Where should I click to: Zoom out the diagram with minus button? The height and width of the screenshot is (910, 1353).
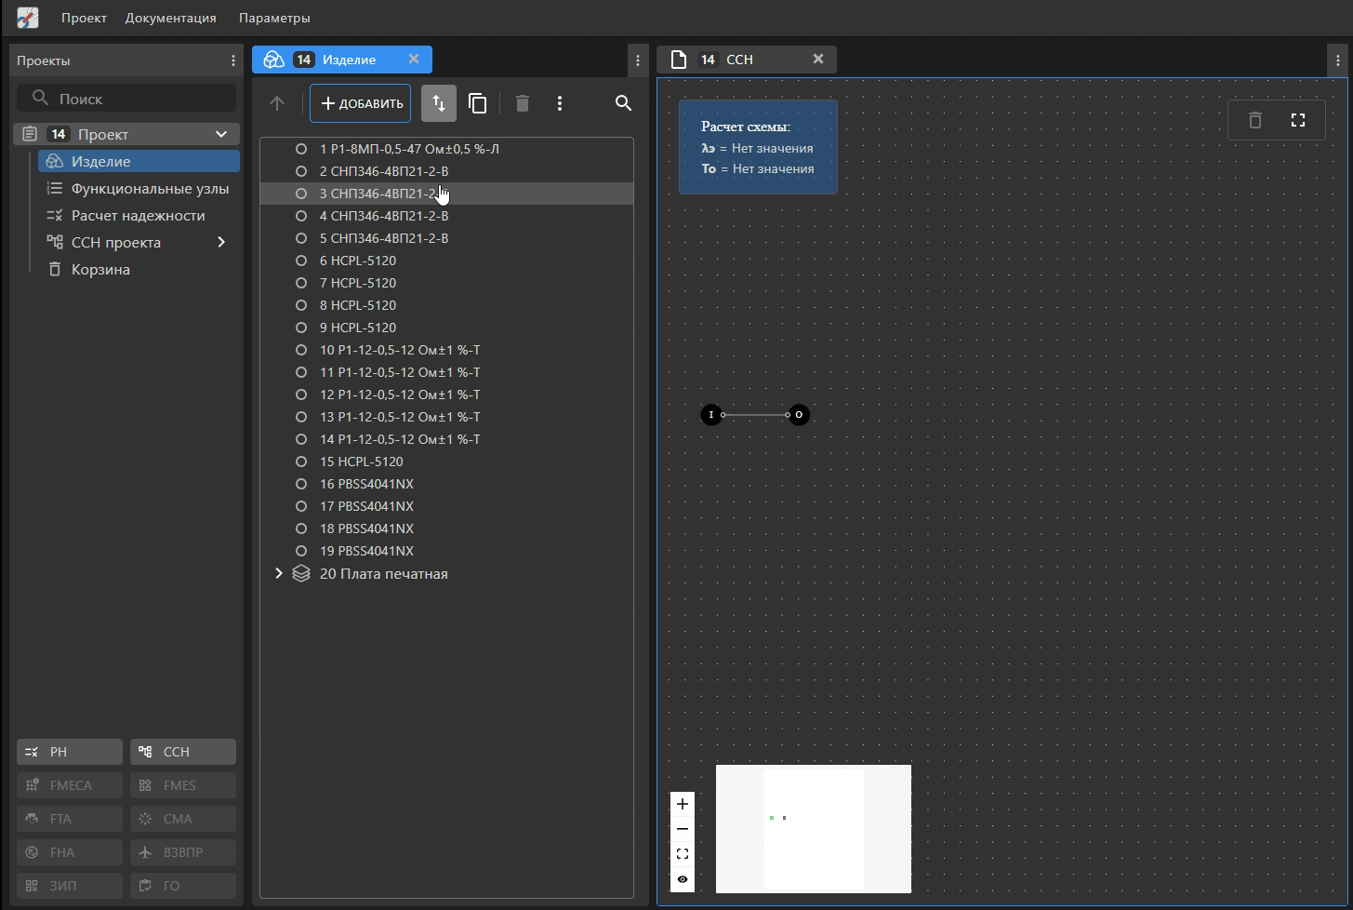point(683,829)
